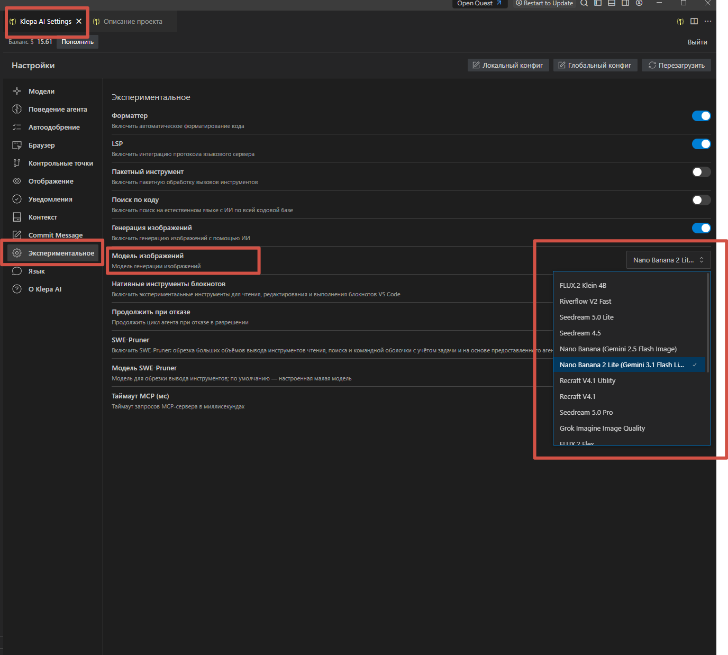Click the Таймаут MCP (мс) label
The image size is (728, 655).
tap(140, 396)
